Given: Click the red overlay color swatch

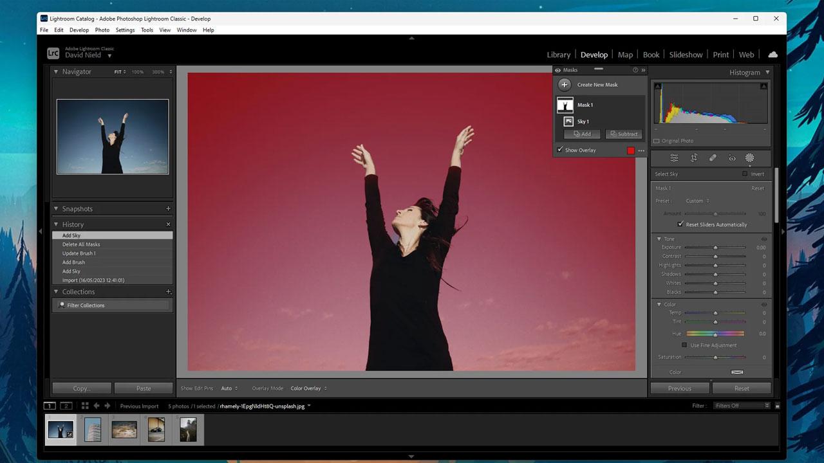Looking at the screenshot, I should coord(631,150).
